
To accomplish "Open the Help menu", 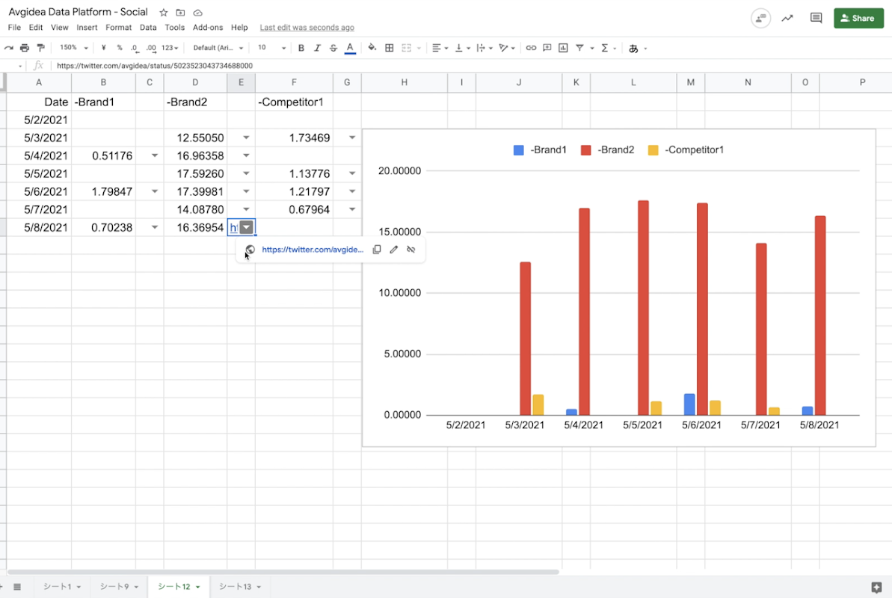I will point(239,28).
